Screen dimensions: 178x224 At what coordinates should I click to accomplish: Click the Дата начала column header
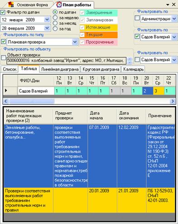(x=102, y=116)
